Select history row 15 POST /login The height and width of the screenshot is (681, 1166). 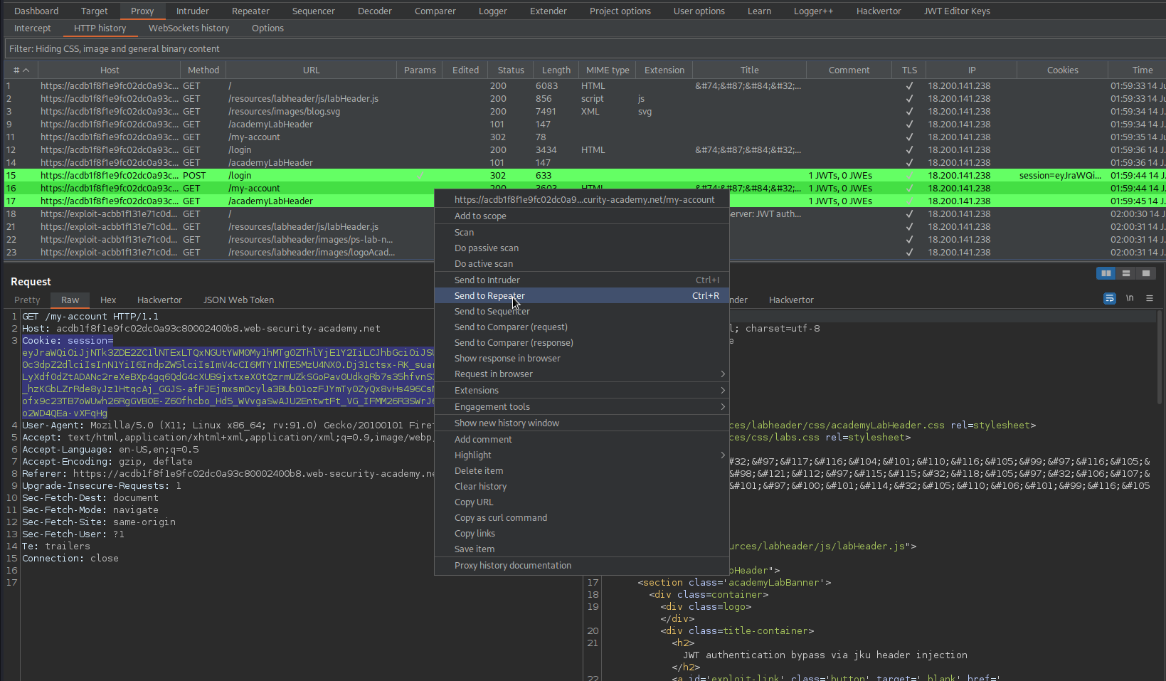click(x=583, y=175)
